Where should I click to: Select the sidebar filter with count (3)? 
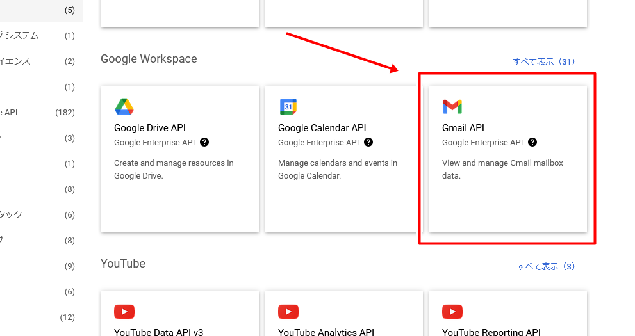coord(37,138)
